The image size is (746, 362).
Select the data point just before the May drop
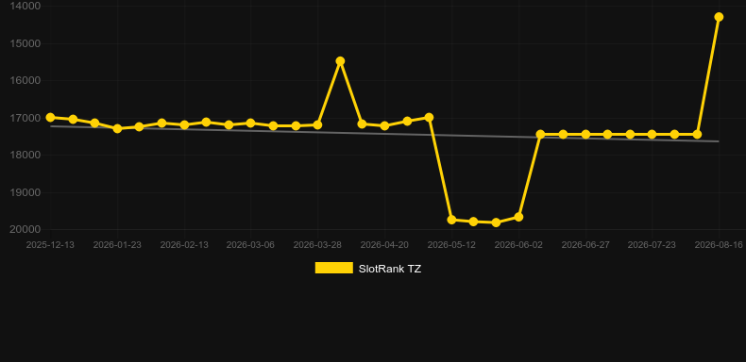pyautogui.click(x=429, y=117)
